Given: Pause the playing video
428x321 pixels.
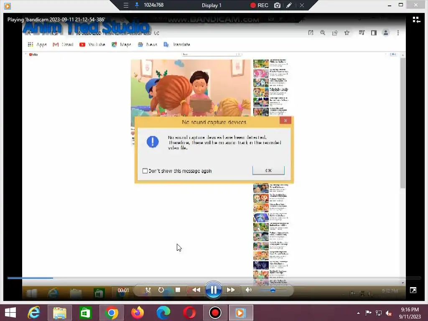Looking at the screenshot, I should click(214, 290).
